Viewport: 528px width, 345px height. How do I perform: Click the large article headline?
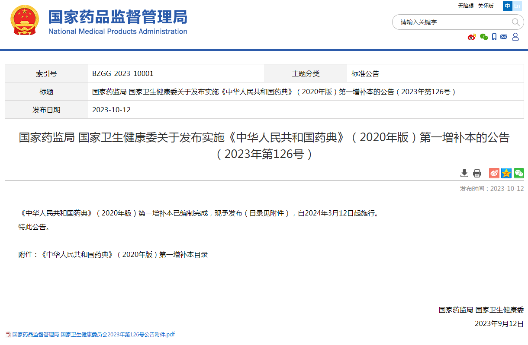[264, 146]
